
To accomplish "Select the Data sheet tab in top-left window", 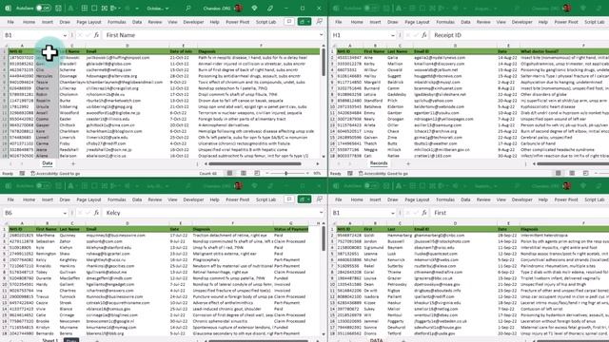I will tap(48, 163).
